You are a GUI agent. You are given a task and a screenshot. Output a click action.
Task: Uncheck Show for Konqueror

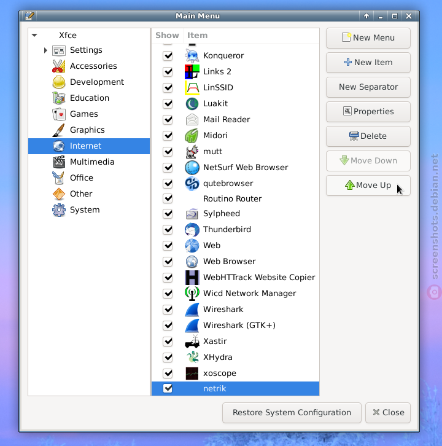pyautogui.click(x=168, y=55)
